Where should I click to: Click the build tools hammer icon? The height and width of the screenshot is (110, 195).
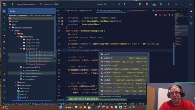tap(147, 4)
